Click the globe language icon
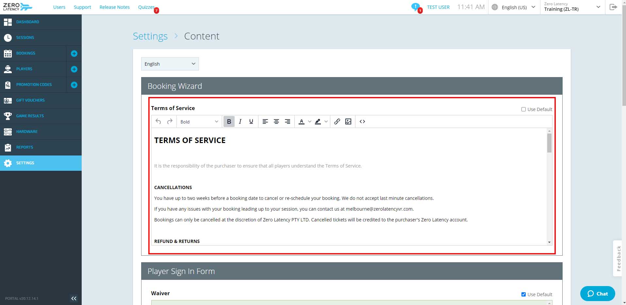Image resolution: width=626 pixels, height=305 pixels. [495, 7]
